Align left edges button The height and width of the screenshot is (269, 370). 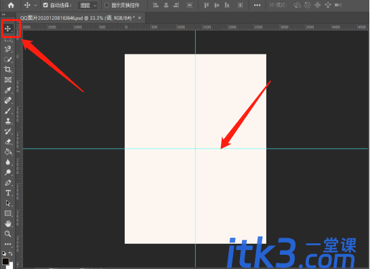(x=156, y=5)
